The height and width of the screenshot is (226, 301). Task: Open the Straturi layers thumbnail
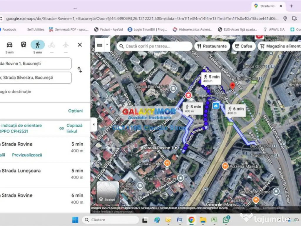[108, 192]
